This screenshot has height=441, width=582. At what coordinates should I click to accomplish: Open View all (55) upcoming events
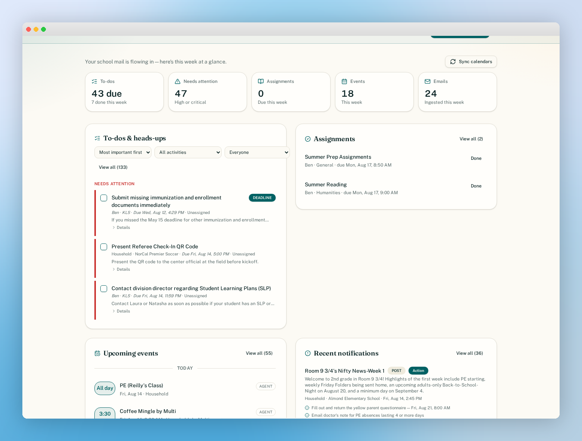259,353
